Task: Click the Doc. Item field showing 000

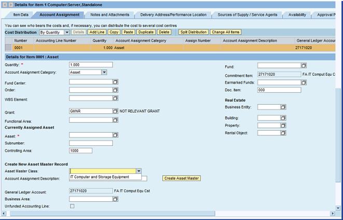Action: [279, 90]
